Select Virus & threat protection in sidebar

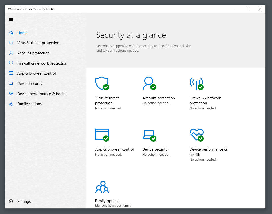point(38,43)
